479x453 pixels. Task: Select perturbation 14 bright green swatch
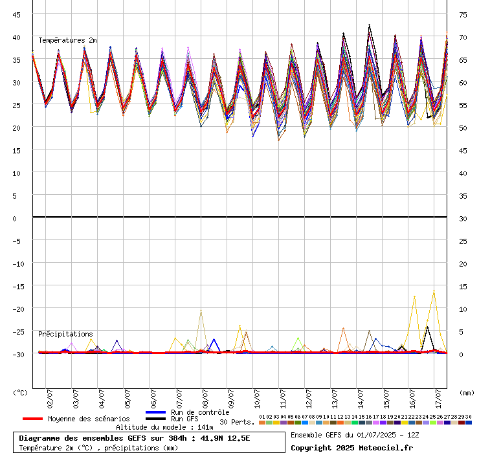click(x=355, y=423)
